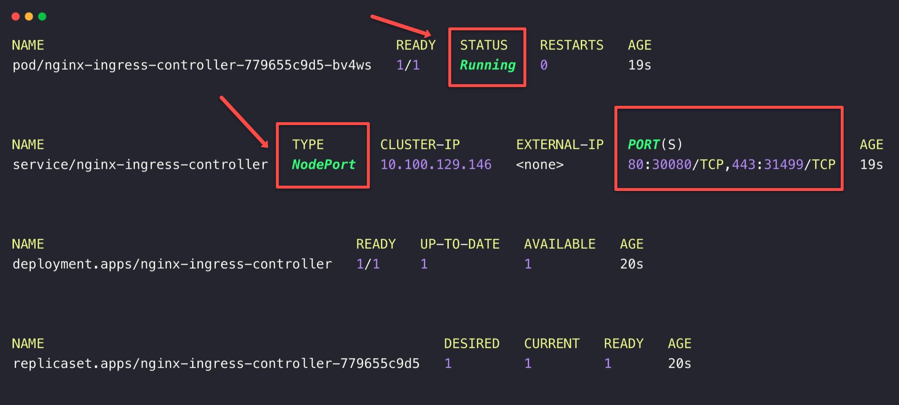This screenshot has width=899, height=405.
Task: Click the EXTERNAL-IP column header
Action: pos(560,145)
